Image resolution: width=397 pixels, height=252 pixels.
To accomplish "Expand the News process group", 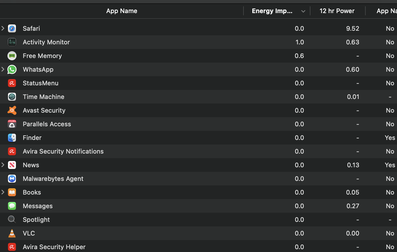I will (x=3, y=165).
